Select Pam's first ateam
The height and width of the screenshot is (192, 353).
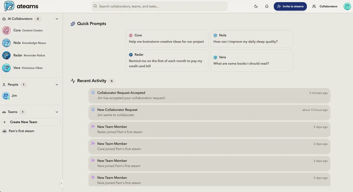tap(21, 131)
